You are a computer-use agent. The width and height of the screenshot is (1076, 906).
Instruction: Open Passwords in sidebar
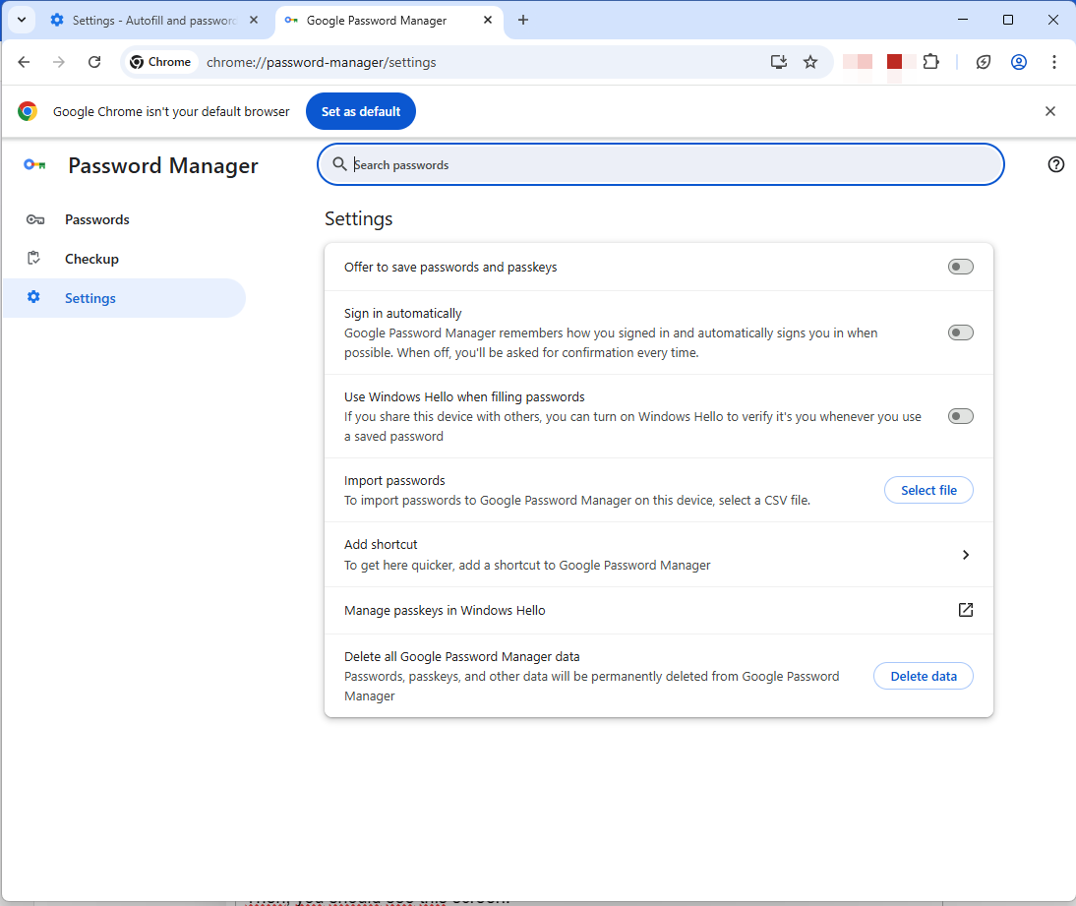tap(124, 219)
